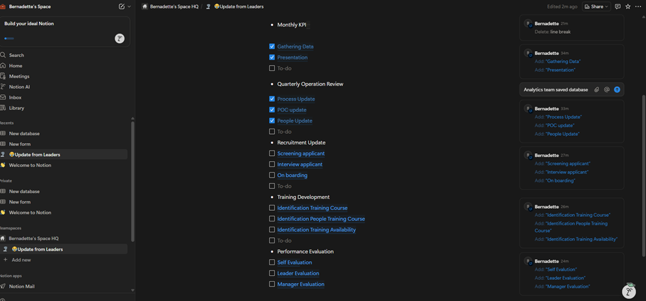Go to Meetings in the sidebar
The width and height of the screenshot is (646, 301).
(19, 76)
